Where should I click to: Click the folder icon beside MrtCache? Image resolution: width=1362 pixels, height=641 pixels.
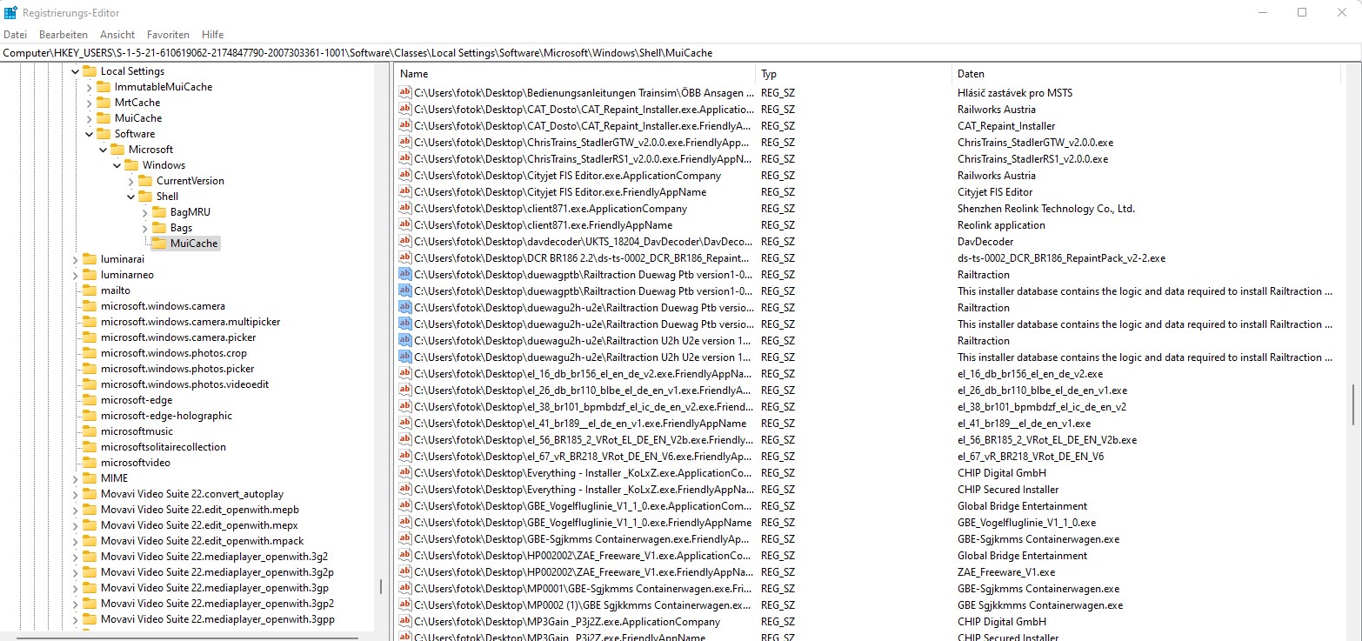click(103, 103)
